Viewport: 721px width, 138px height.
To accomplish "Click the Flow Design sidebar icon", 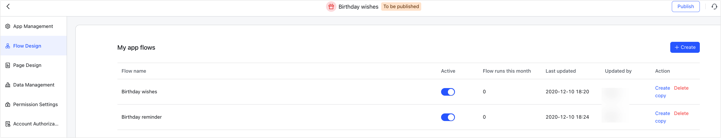I will [8, 46].
